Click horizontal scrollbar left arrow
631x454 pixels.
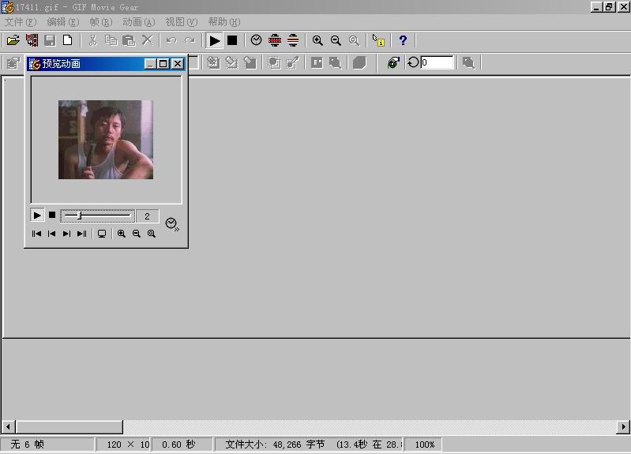(8, 426)
